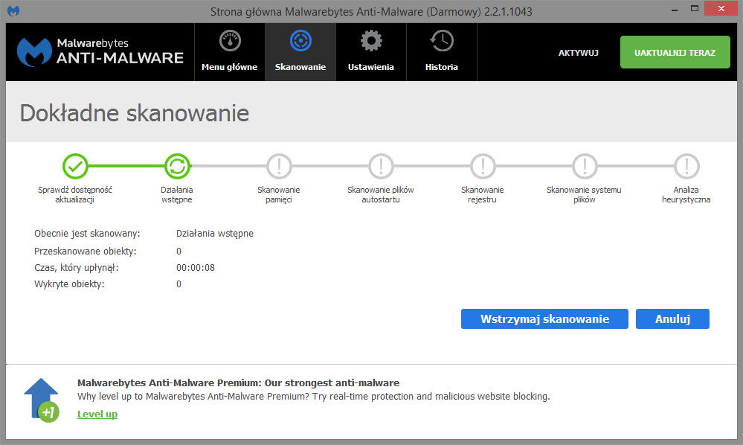Screen dimensions: 743x445
Task: Click the Analiza heurystyczna step icon
Action: (686, 165)
